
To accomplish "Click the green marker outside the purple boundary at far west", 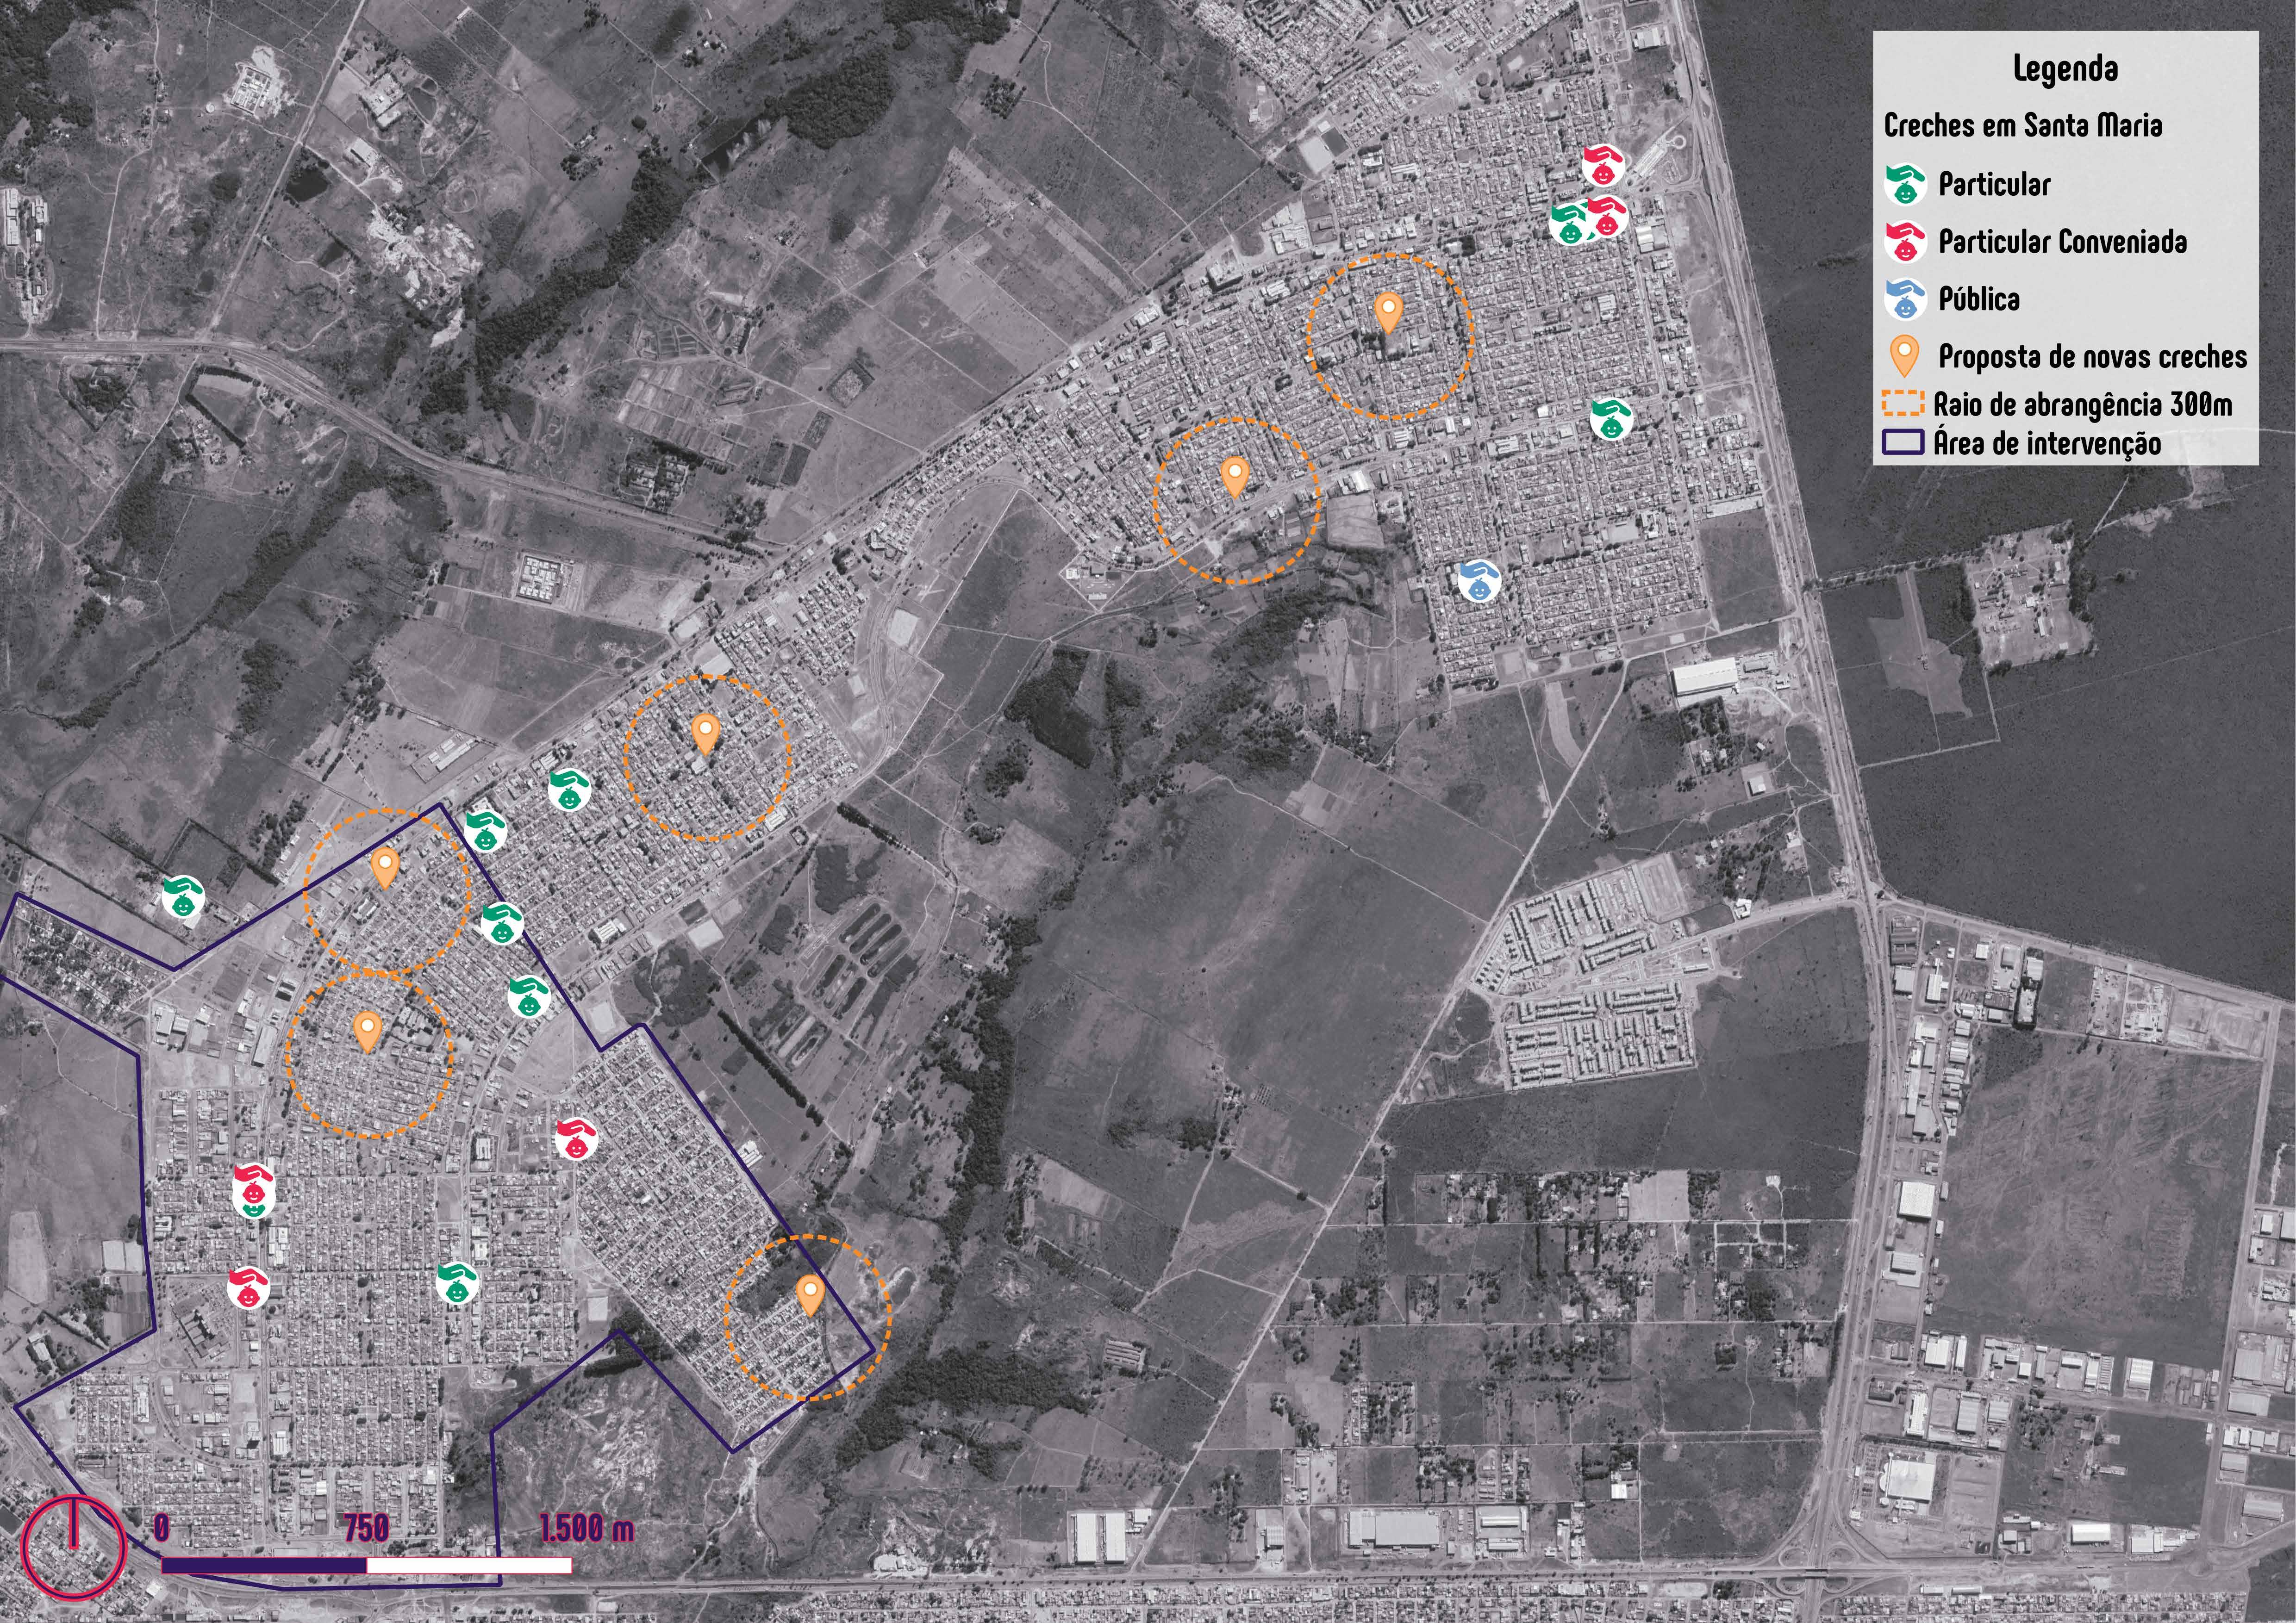I will [x=184, y=897].
